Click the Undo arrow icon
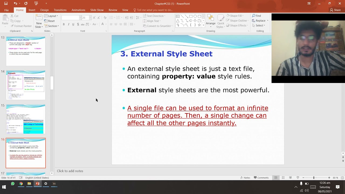Screen dimensions: 345x194 coord(15,4)
